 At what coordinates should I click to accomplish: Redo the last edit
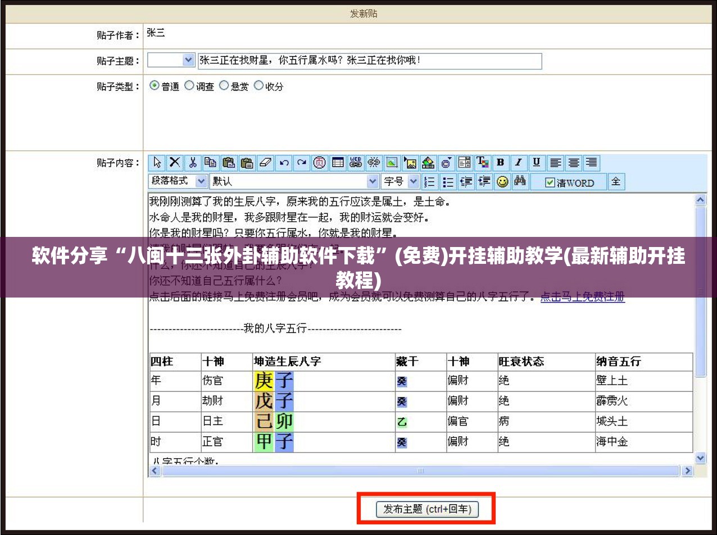(302, 163)
